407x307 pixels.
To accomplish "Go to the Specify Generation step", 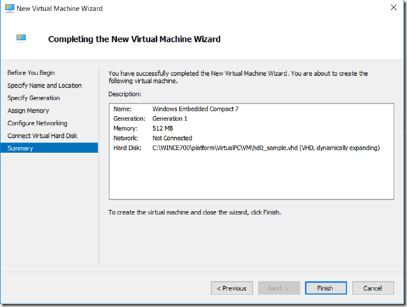I will click(x=33, y=98).
